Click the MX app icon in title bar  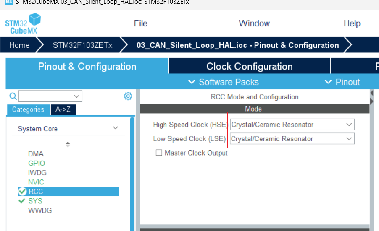(x=9, y=2)
